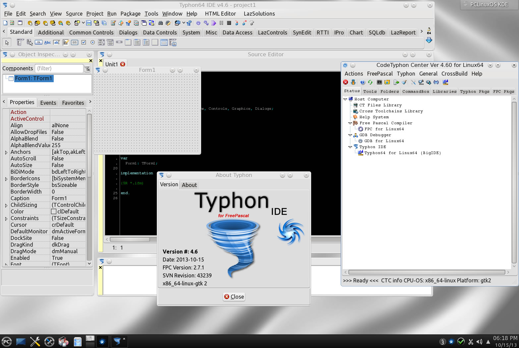Select the TLabel 'Abc' component icon
Image resolution: width=519 pixels, height=348 pixels.
click(48, 42)
